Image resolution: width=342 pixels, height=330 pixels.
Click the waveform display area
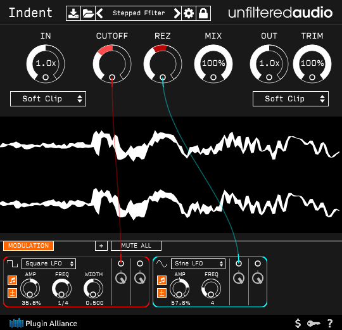[x=171, y=175]
